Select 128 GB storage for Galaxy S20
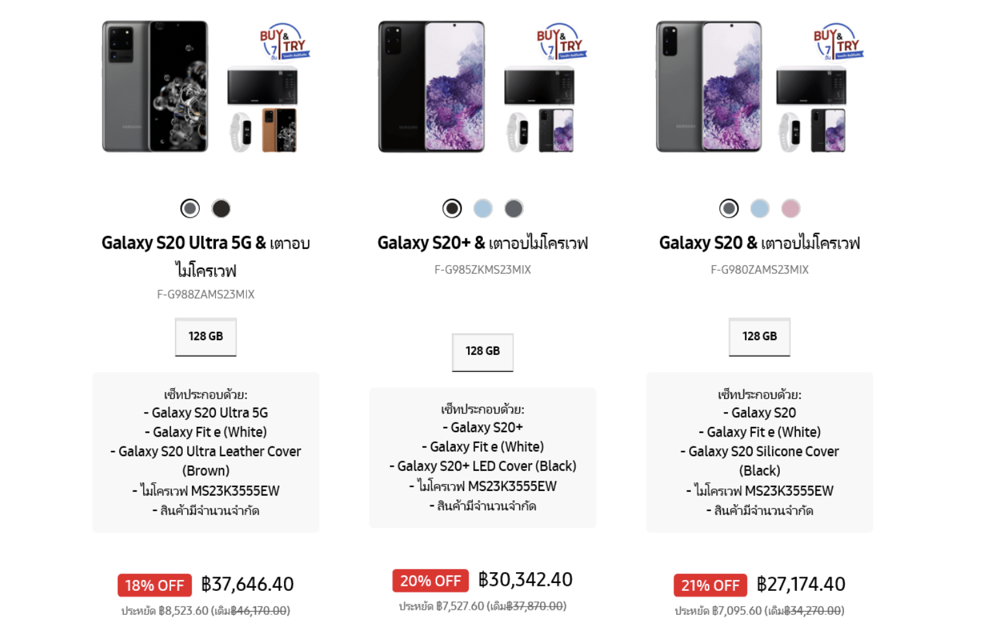Screen dimensions: 997x622 tap(759, 337)
